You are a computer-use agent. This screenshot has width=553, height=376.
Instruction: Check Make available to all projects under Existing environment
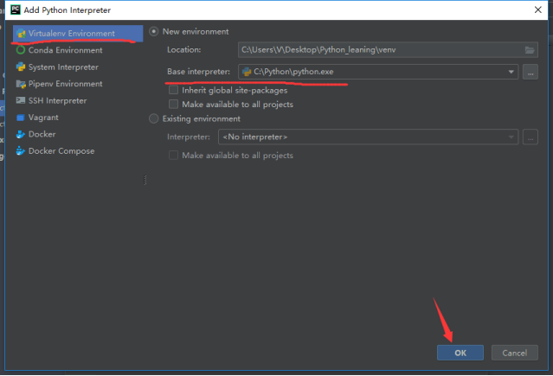click(x=173, y=156)
